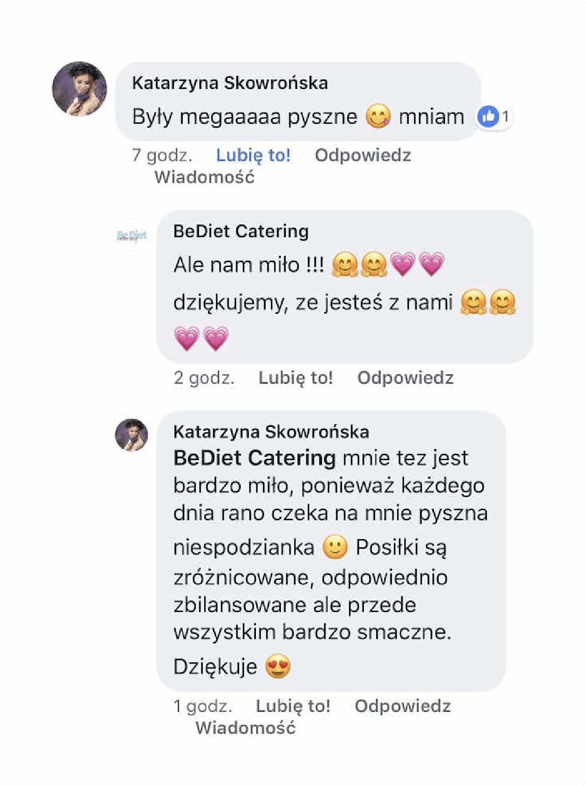Reply to the first comment using Odpowiedz
Image resolution: width=586 pixels, height=786 pixels.
(x=363, y=156)
